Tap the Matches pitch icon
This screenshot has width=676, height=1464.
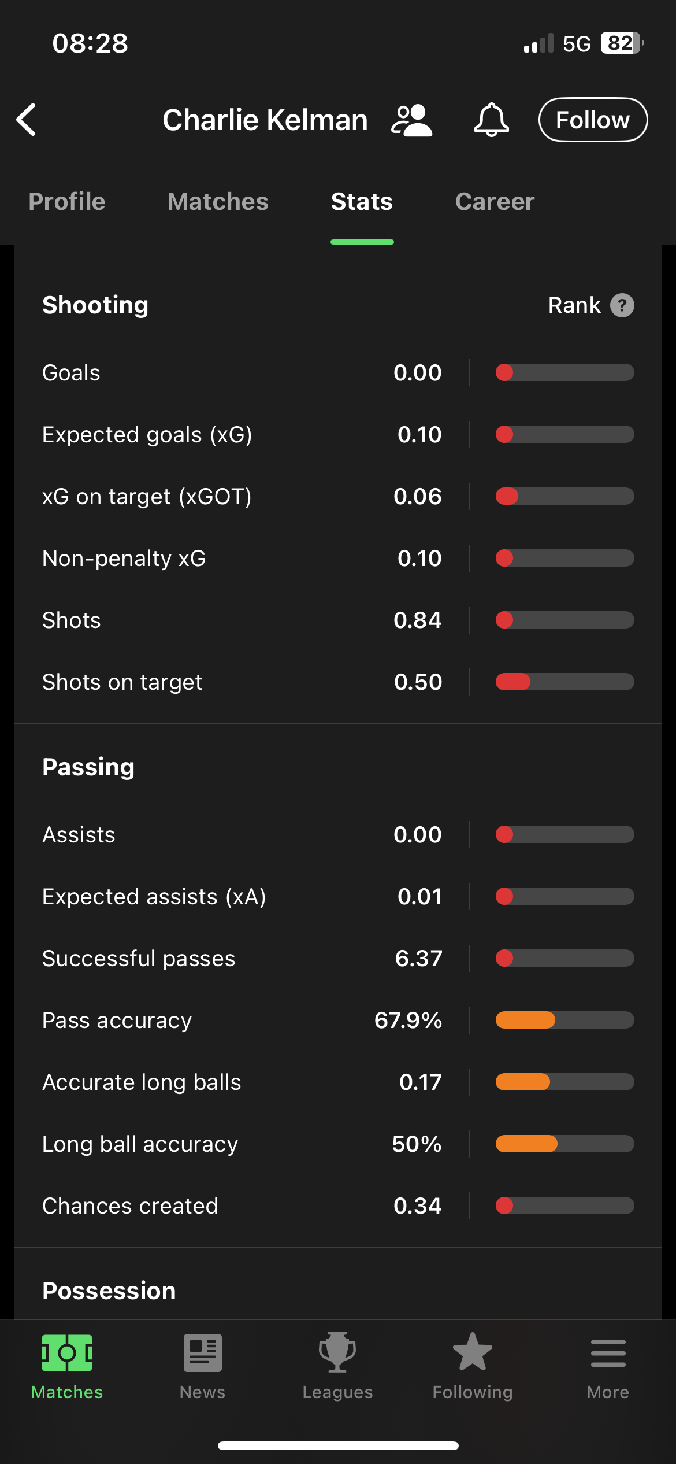tap(67, 1352)
